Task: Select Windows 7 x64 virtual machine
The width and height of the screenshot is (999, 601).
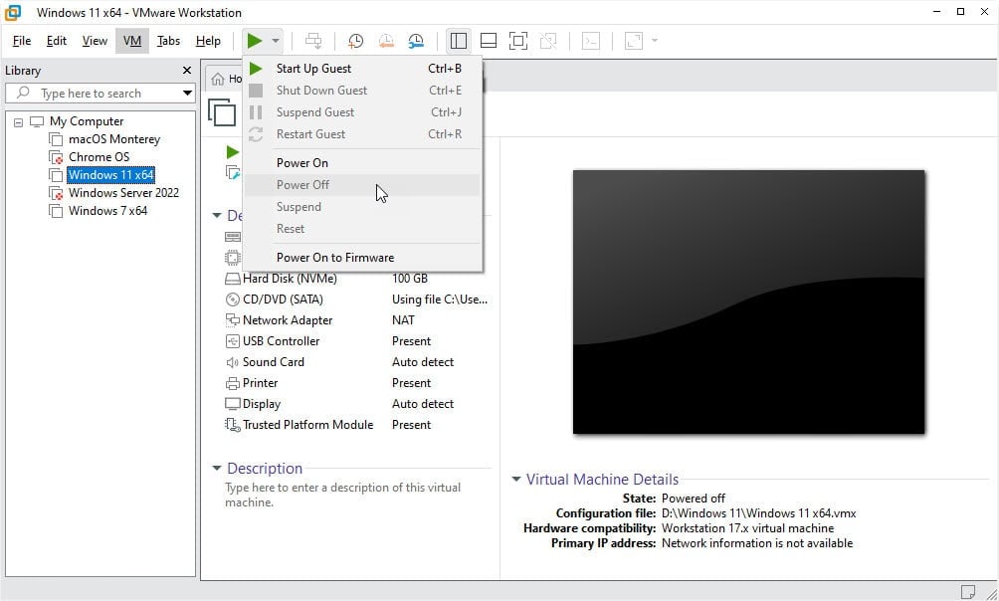Action: click(x=107, y=210)
